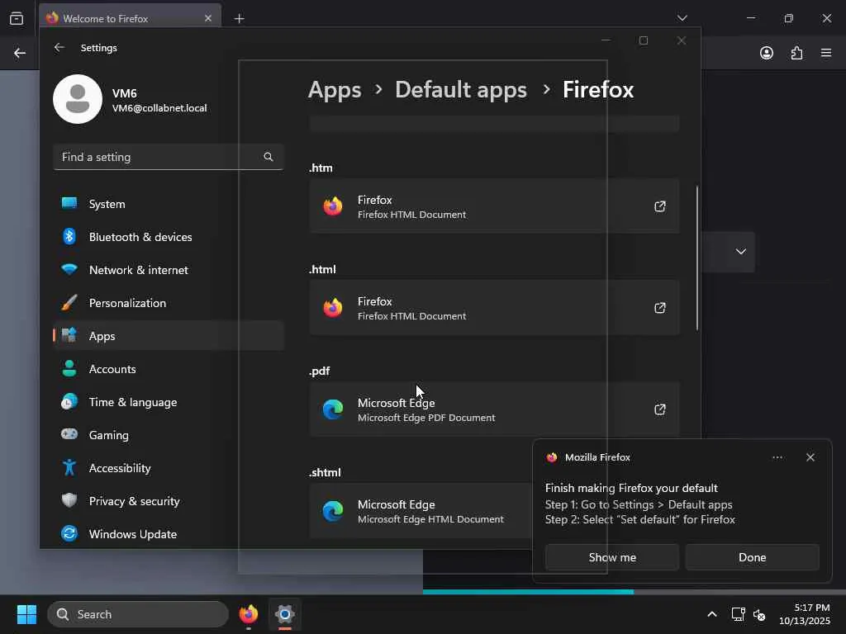Select Apps in Settings sidebar
Screen dimensions: 846x634
[x=169, y=336]
